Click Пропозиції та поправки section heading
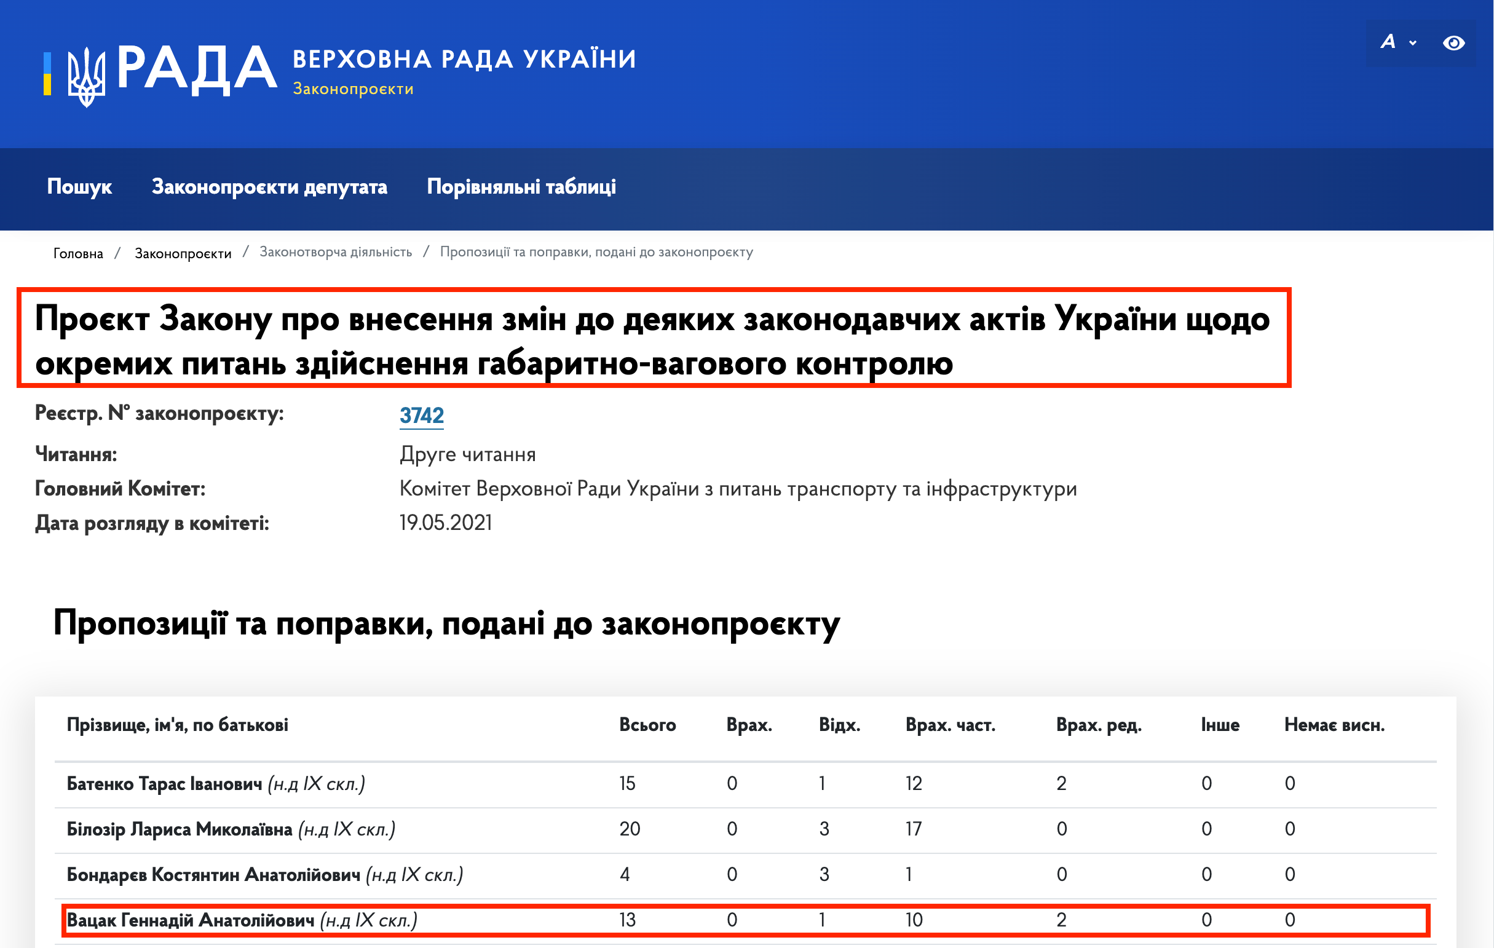Viewport: 1494px width, 948px height. coord(447,623)
